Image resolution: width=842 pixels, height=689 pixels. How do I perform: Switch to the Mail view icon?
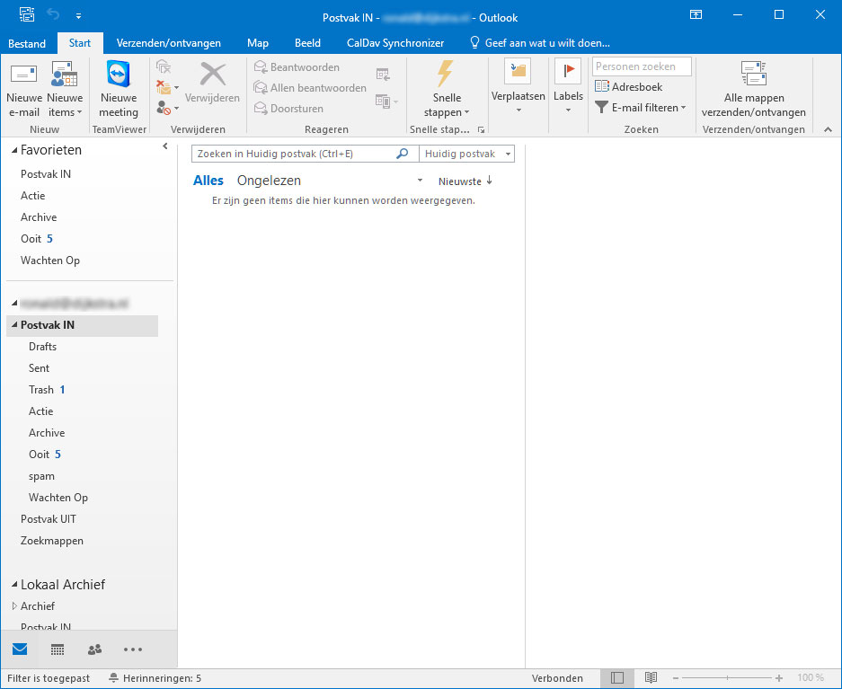(20, 649)
